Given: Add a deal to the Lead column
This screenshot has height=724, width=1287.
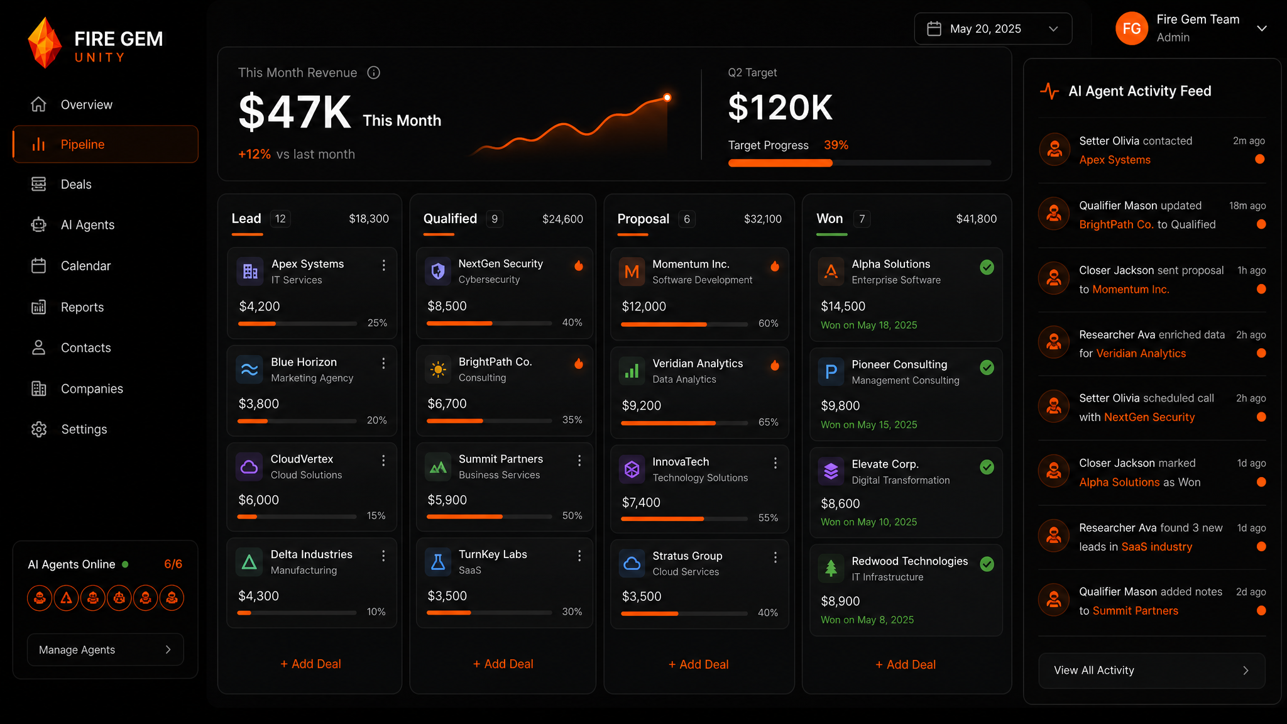Looking at the screenshot, I should pos(310,664).
